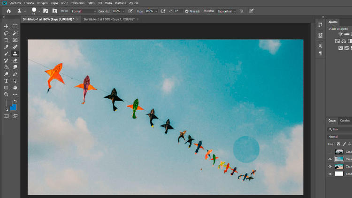Screen dimensions: 352x198
Task: Expand the collapsed panel dock arrows
Action: (x=323, y=17)
